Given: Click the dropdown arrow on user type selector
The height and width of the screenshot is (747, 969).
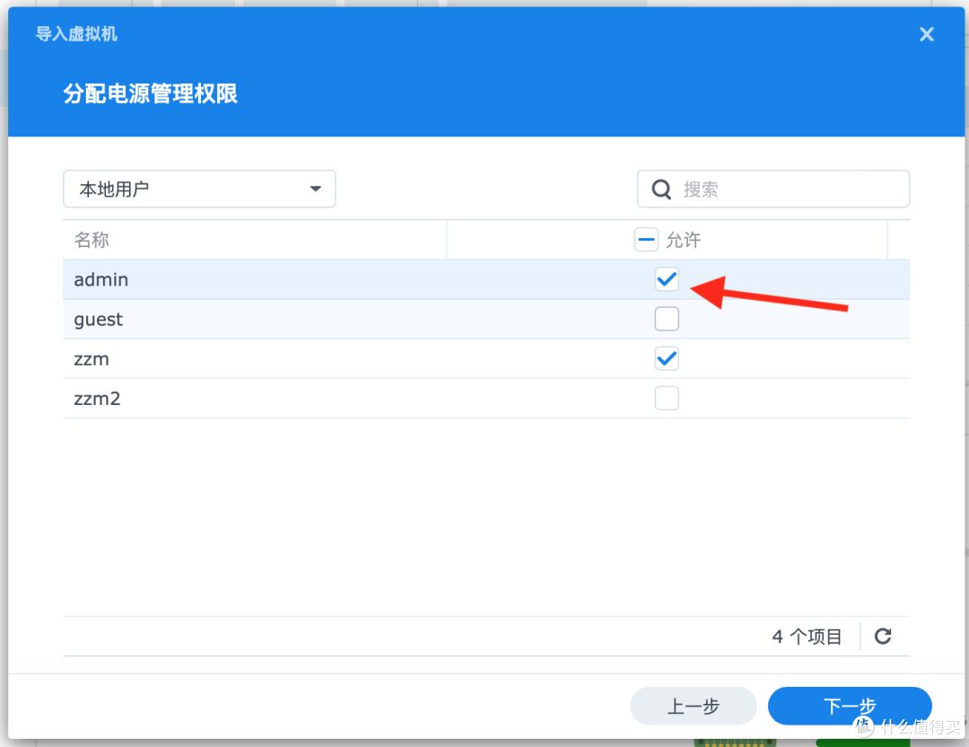Looking at the screenshot, I should point(316,189).
